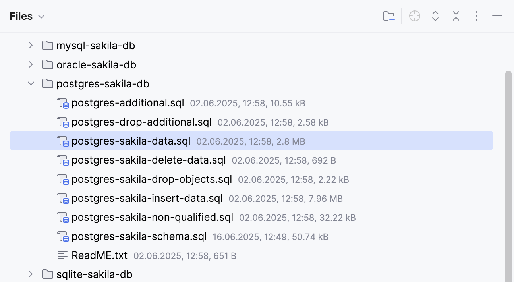Click the text file icon beside ReadME.txt

click(x=63, y=255)
